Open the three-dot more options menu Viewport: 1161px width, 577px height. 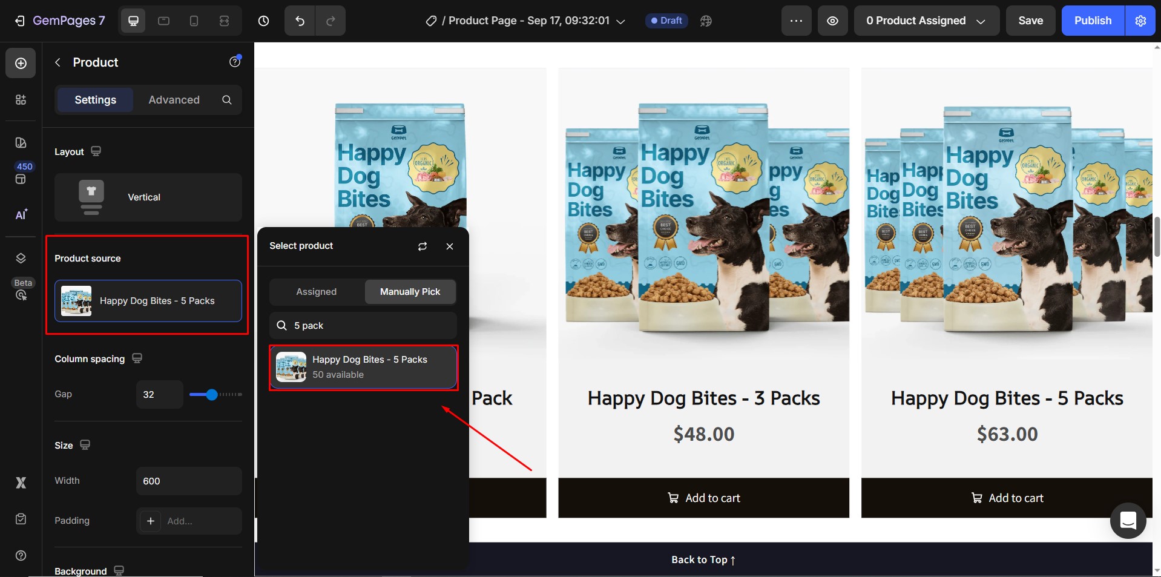796,21
